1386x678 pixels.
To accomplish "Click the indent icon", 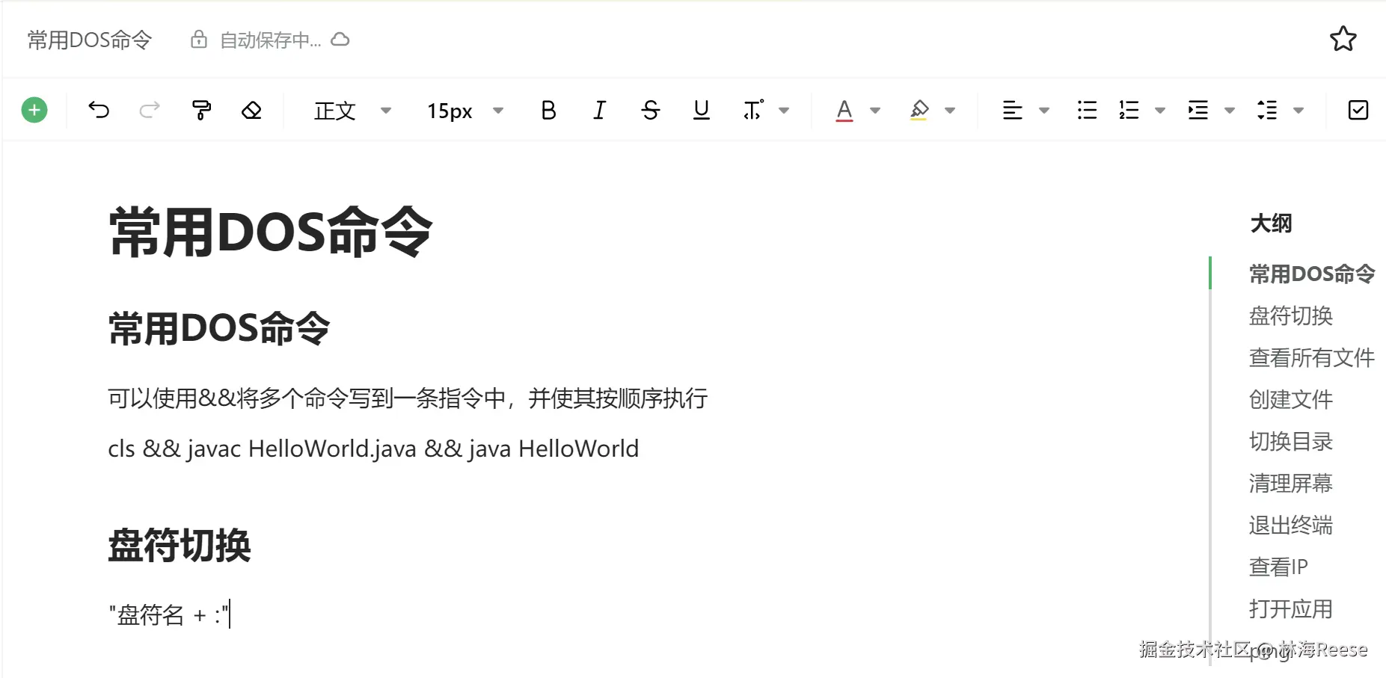I will click(x=1198, y=111).
